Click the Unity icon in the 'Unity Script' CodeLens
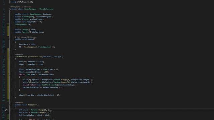214x120 pixels. (11, 7)
